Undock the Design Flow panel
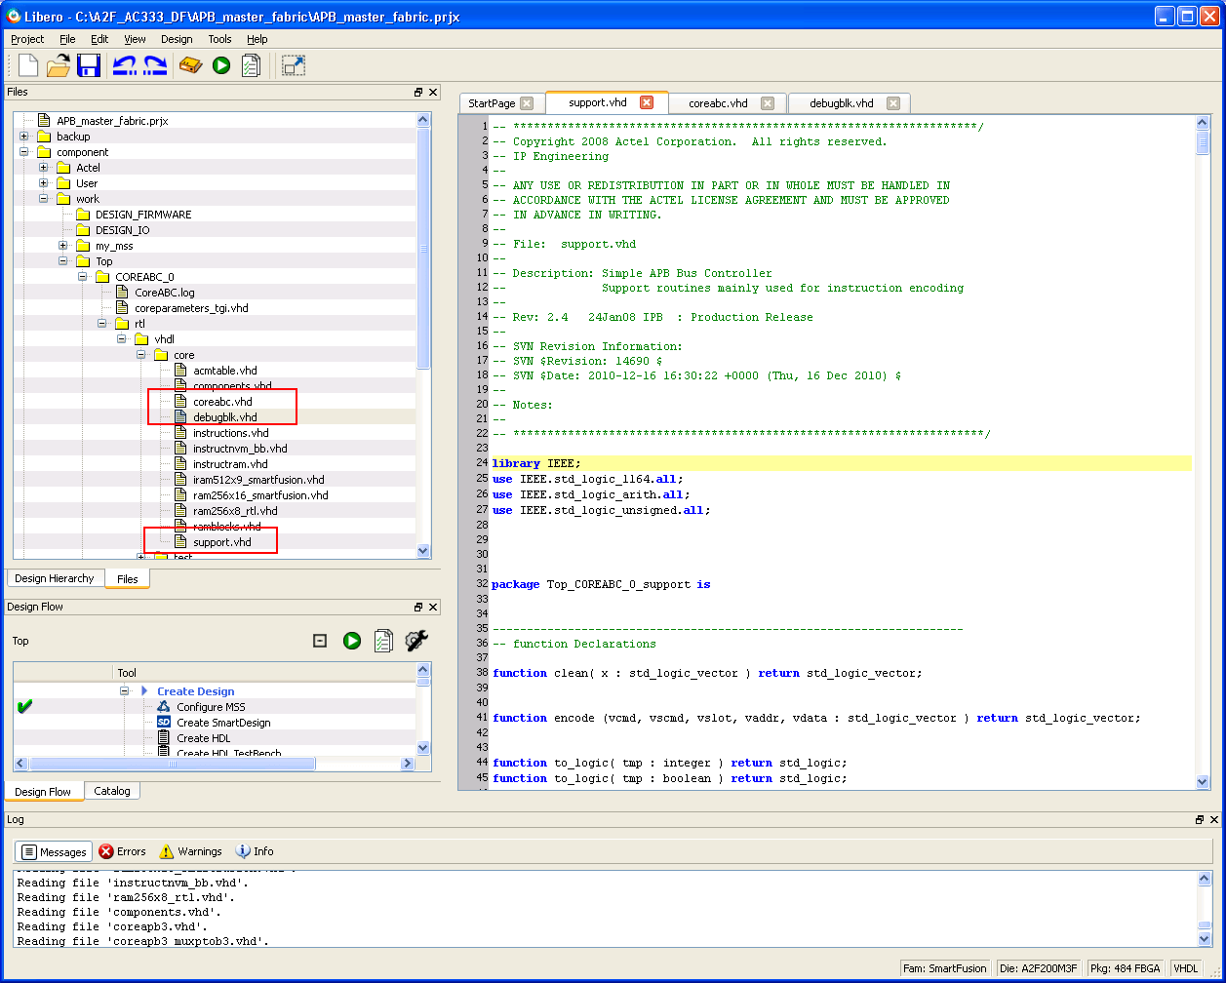Screen dimensions: 1226x983 click(418, 607)
